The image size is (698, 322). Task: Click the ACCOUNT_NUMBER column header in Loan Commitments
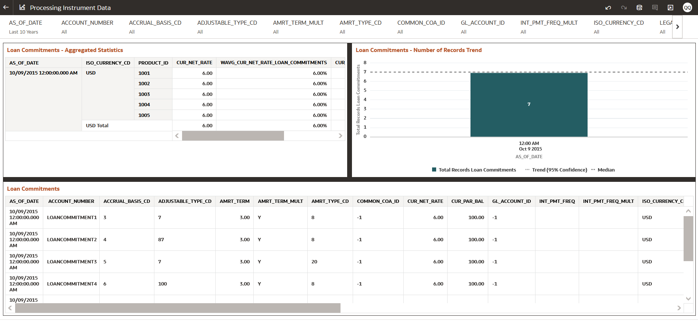pyautogui.click(x=71, y=201)
